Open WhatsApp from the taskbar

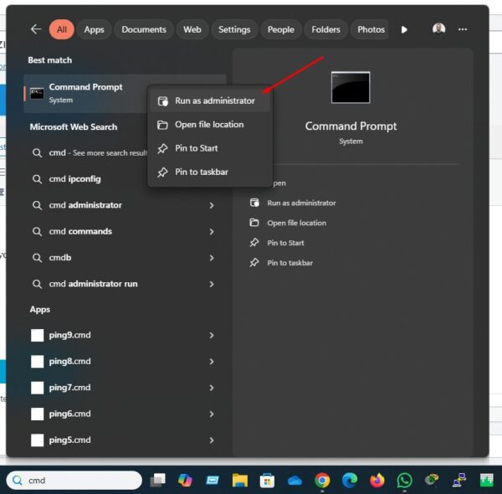coord(404,481)
